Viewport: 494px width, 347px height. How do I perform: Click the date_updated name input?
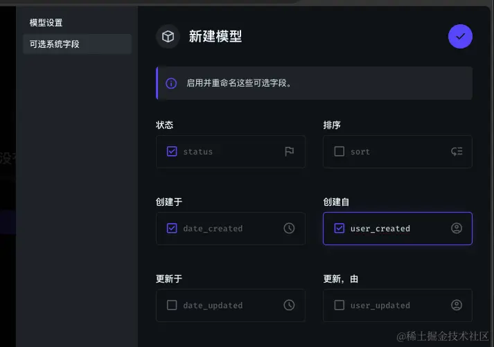point(229,305)
